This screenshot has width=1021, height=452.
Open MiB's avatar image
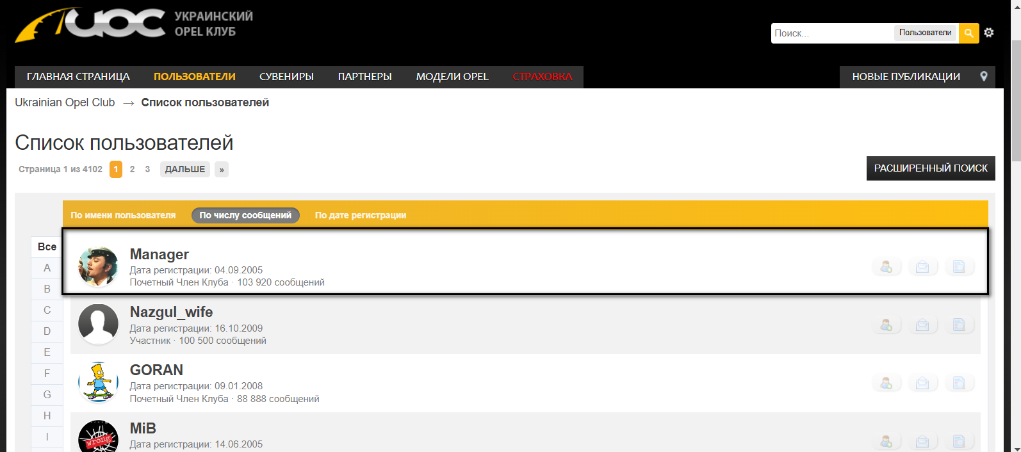(98, 436)
